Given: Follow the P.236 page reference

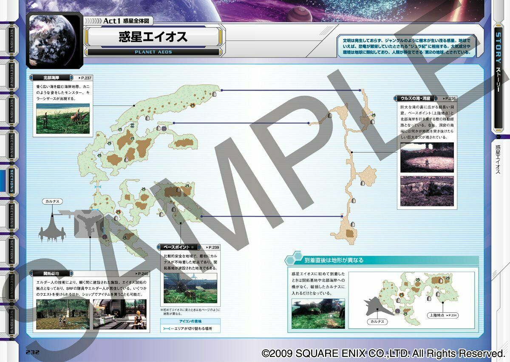Looking at the screenshot, I should (x=449, y=98).
